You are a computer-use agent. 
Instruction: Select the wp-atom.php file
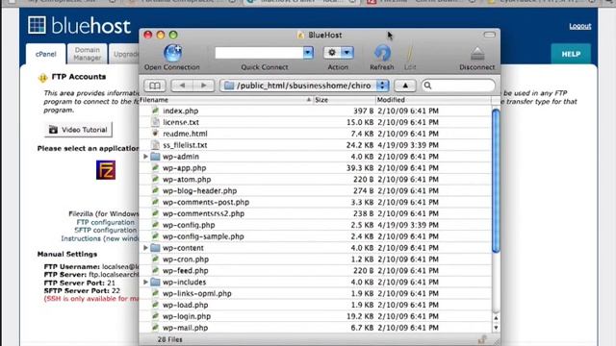187,180
